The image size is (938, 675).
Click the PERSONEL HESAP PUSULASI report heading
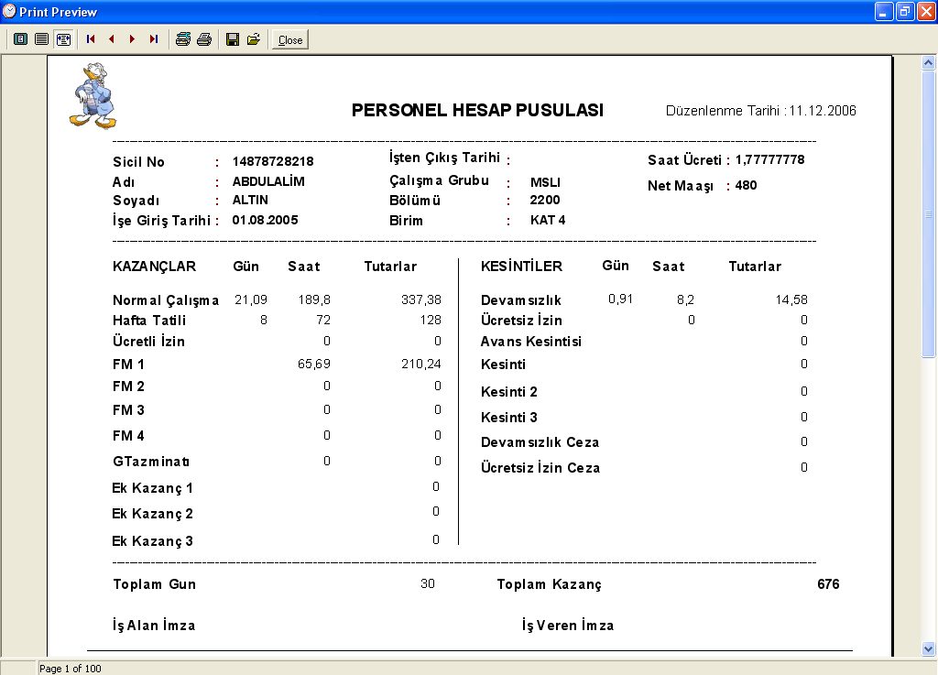point(477,111)
